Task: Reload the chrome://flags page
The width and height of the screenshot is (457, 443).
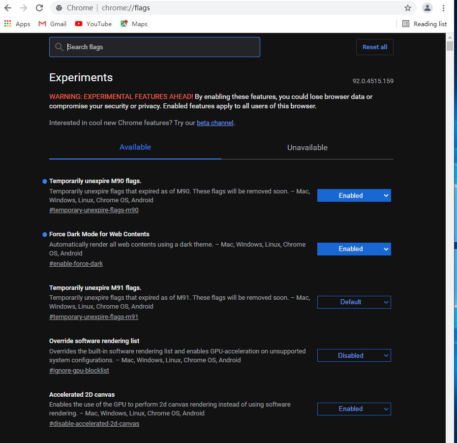Action: coord(39,8)
